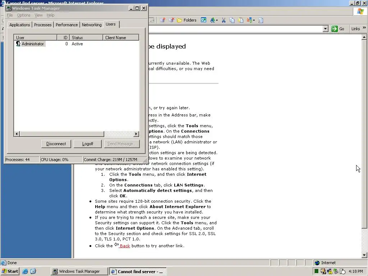The image size is (368, 276).
Task: Click the green Go arrow button
Action: [334, 29]
